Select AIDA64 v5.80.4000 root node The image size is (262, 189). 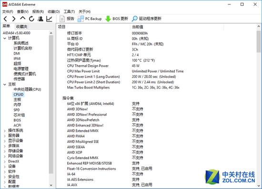pos(17,33)
